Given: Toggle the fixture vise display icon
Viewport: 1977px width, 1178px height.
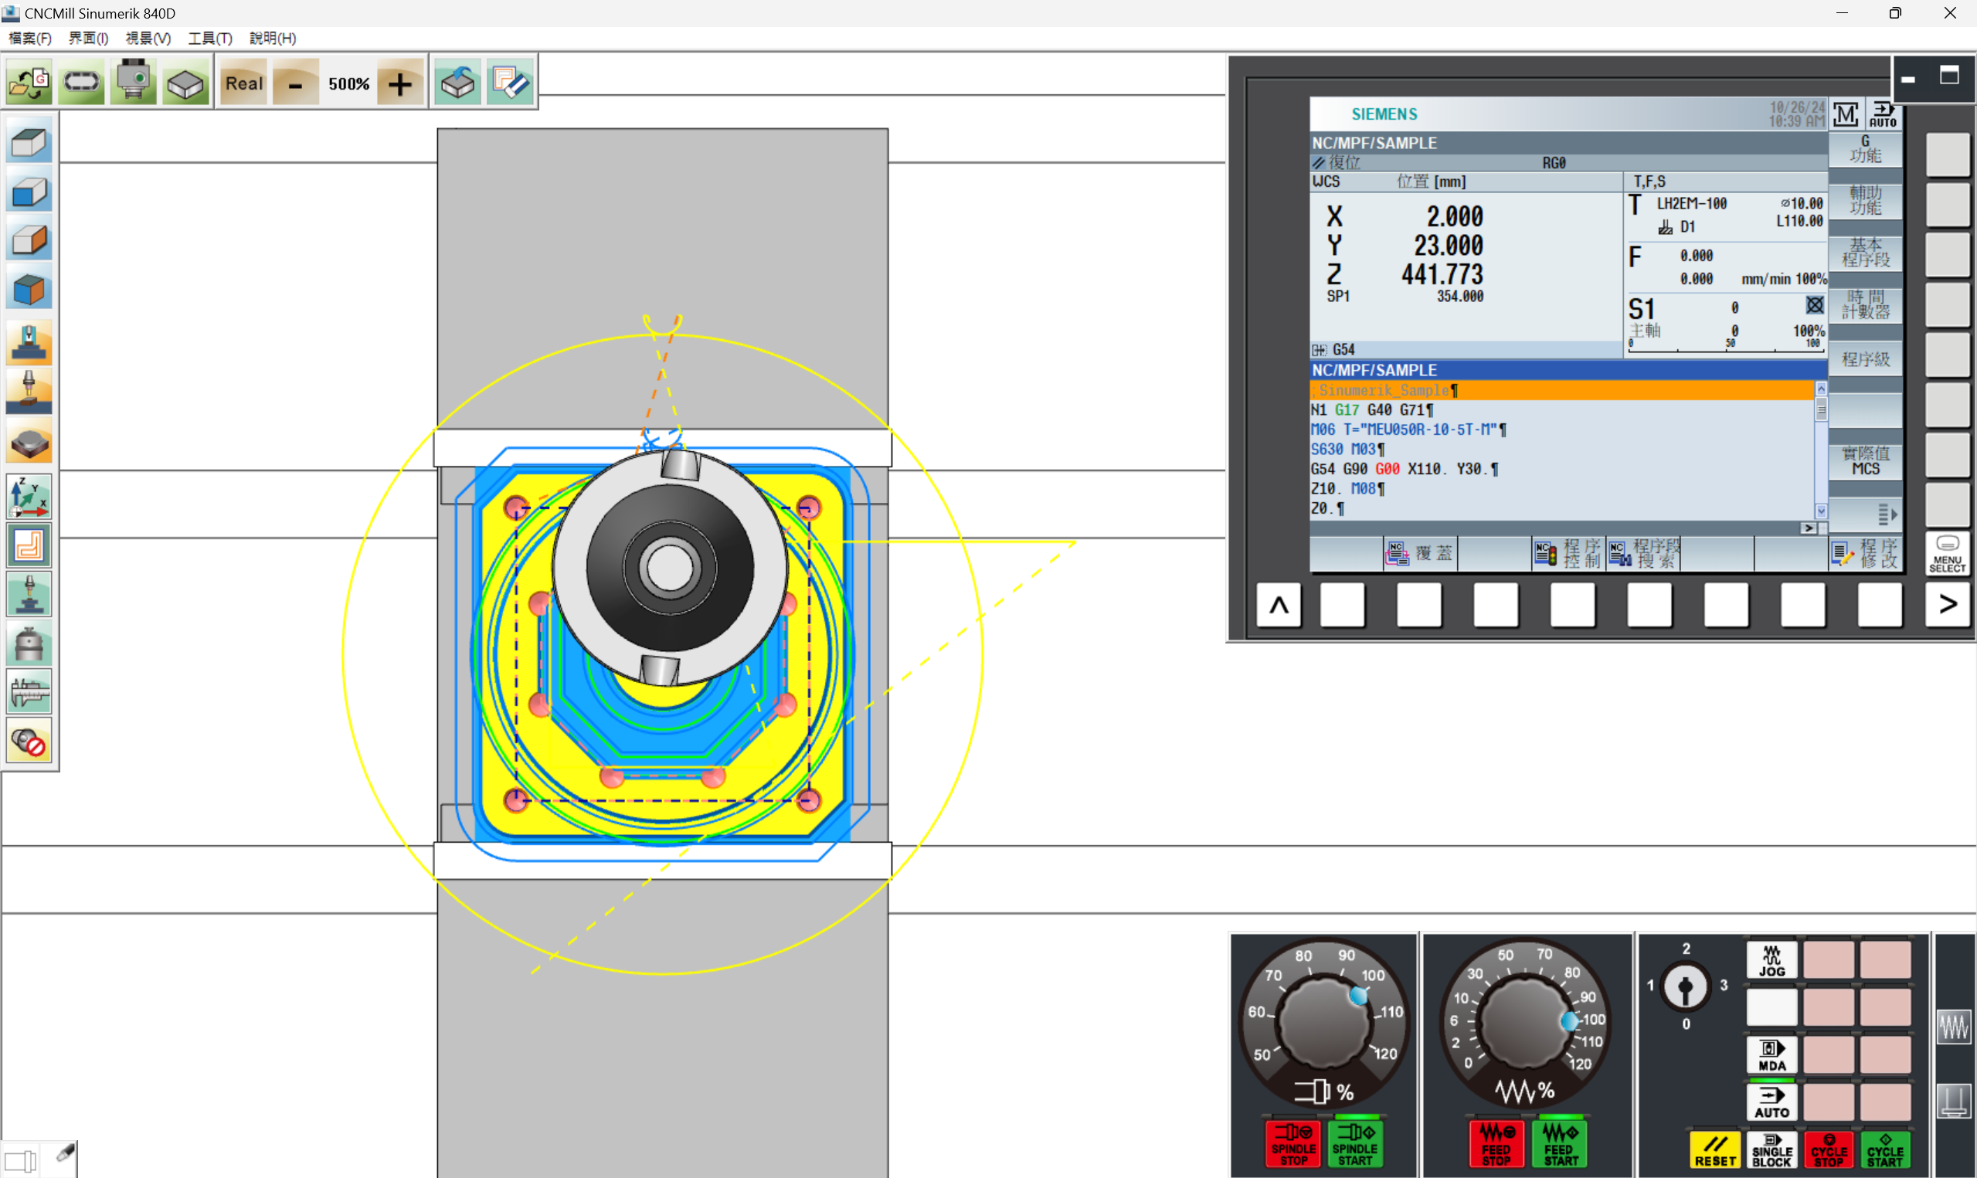Looking at the screenshot, I should [x=29, y=643].
